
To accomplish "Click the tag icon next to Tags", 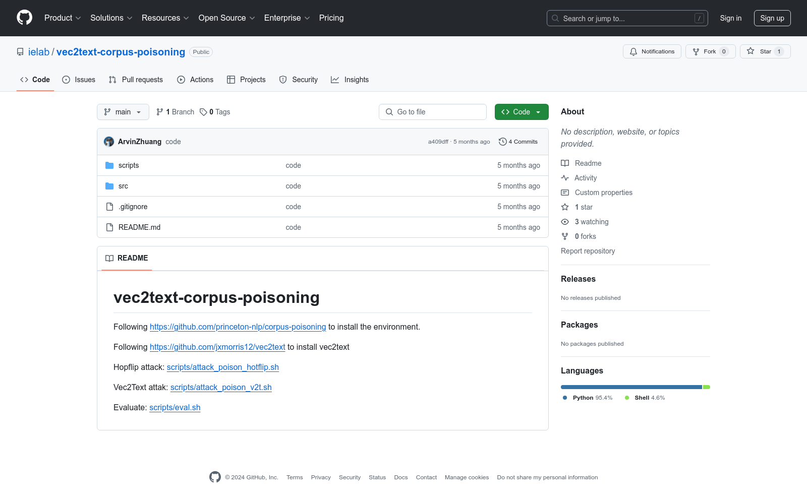I will click(203, 112).
